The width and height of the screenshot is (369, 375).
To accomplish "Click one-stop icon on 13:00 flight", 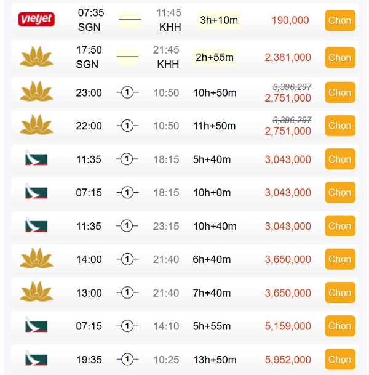I will coord(127,292).
